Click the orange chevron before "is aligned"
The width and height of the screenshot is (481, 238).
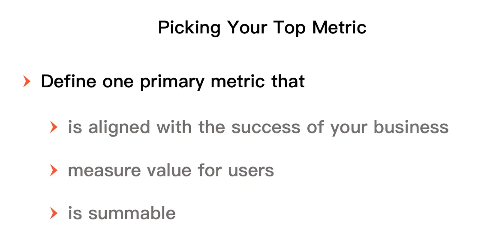pos(54,127)
